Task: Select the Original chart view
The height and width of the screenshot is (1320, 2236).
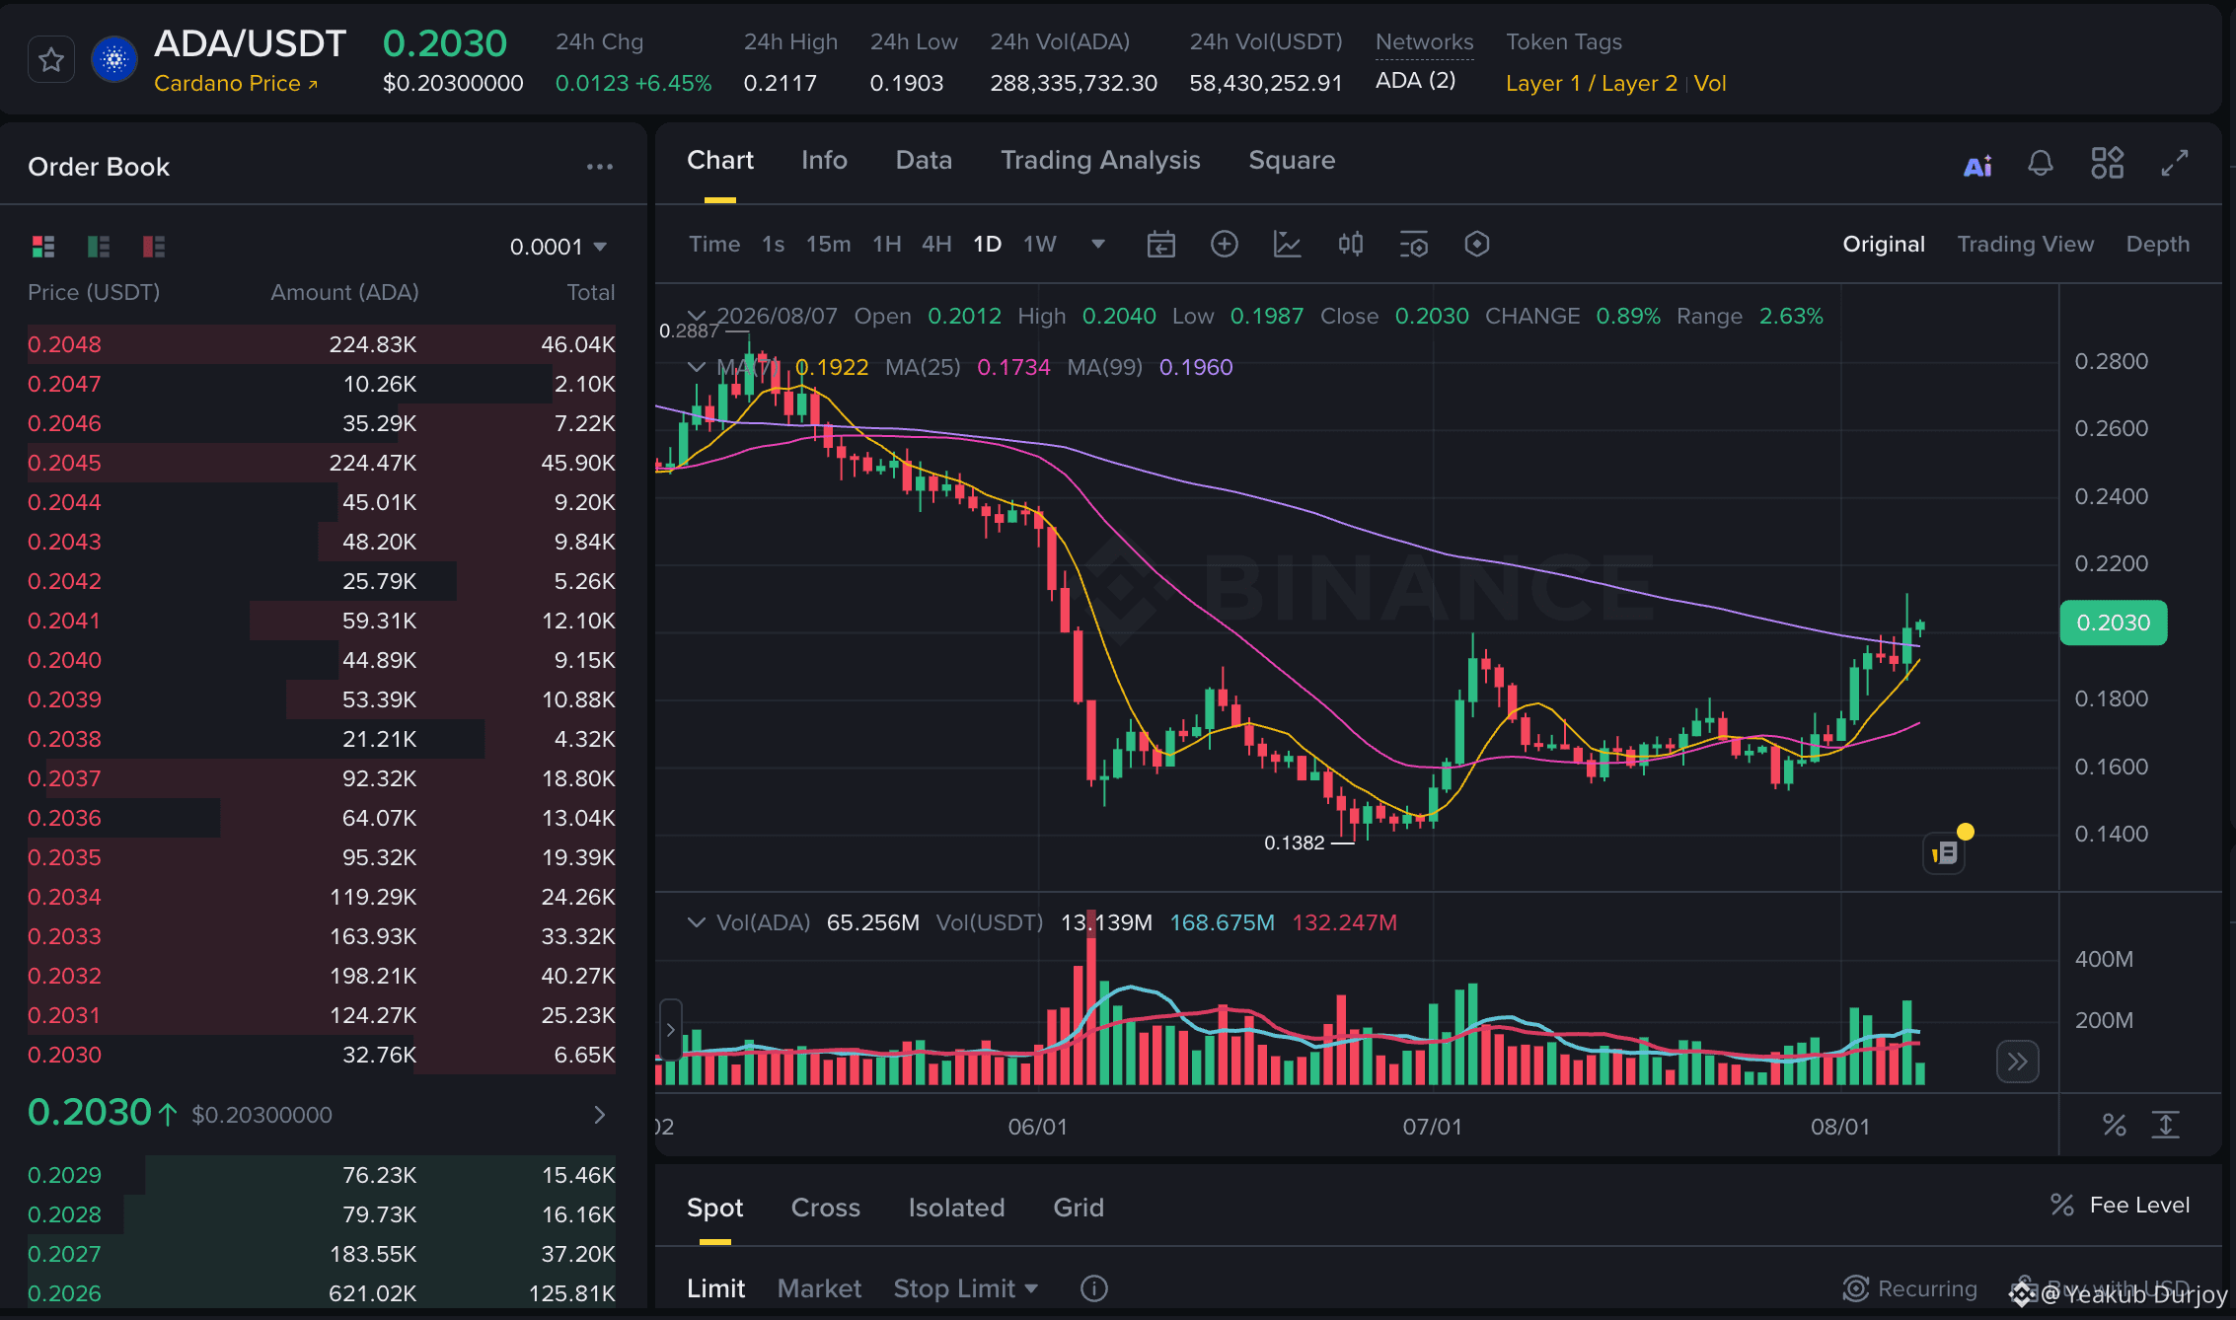Action: tap(1884, 244)
